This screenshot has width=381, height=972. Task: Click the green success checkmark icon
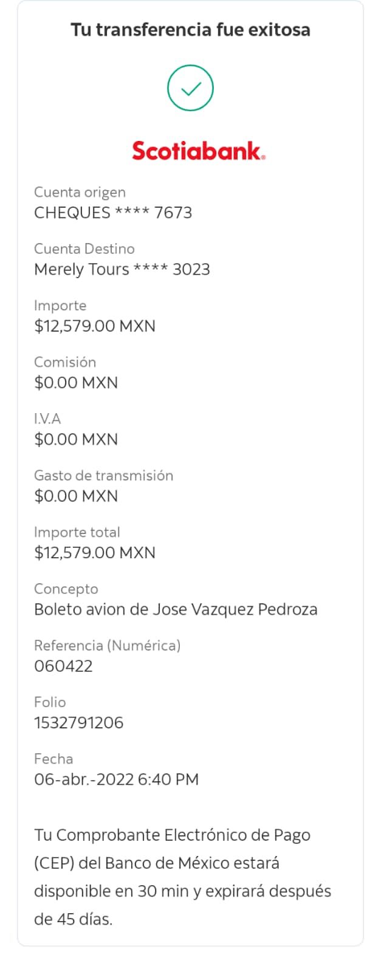pyautogui.click(x=190, y=89)
